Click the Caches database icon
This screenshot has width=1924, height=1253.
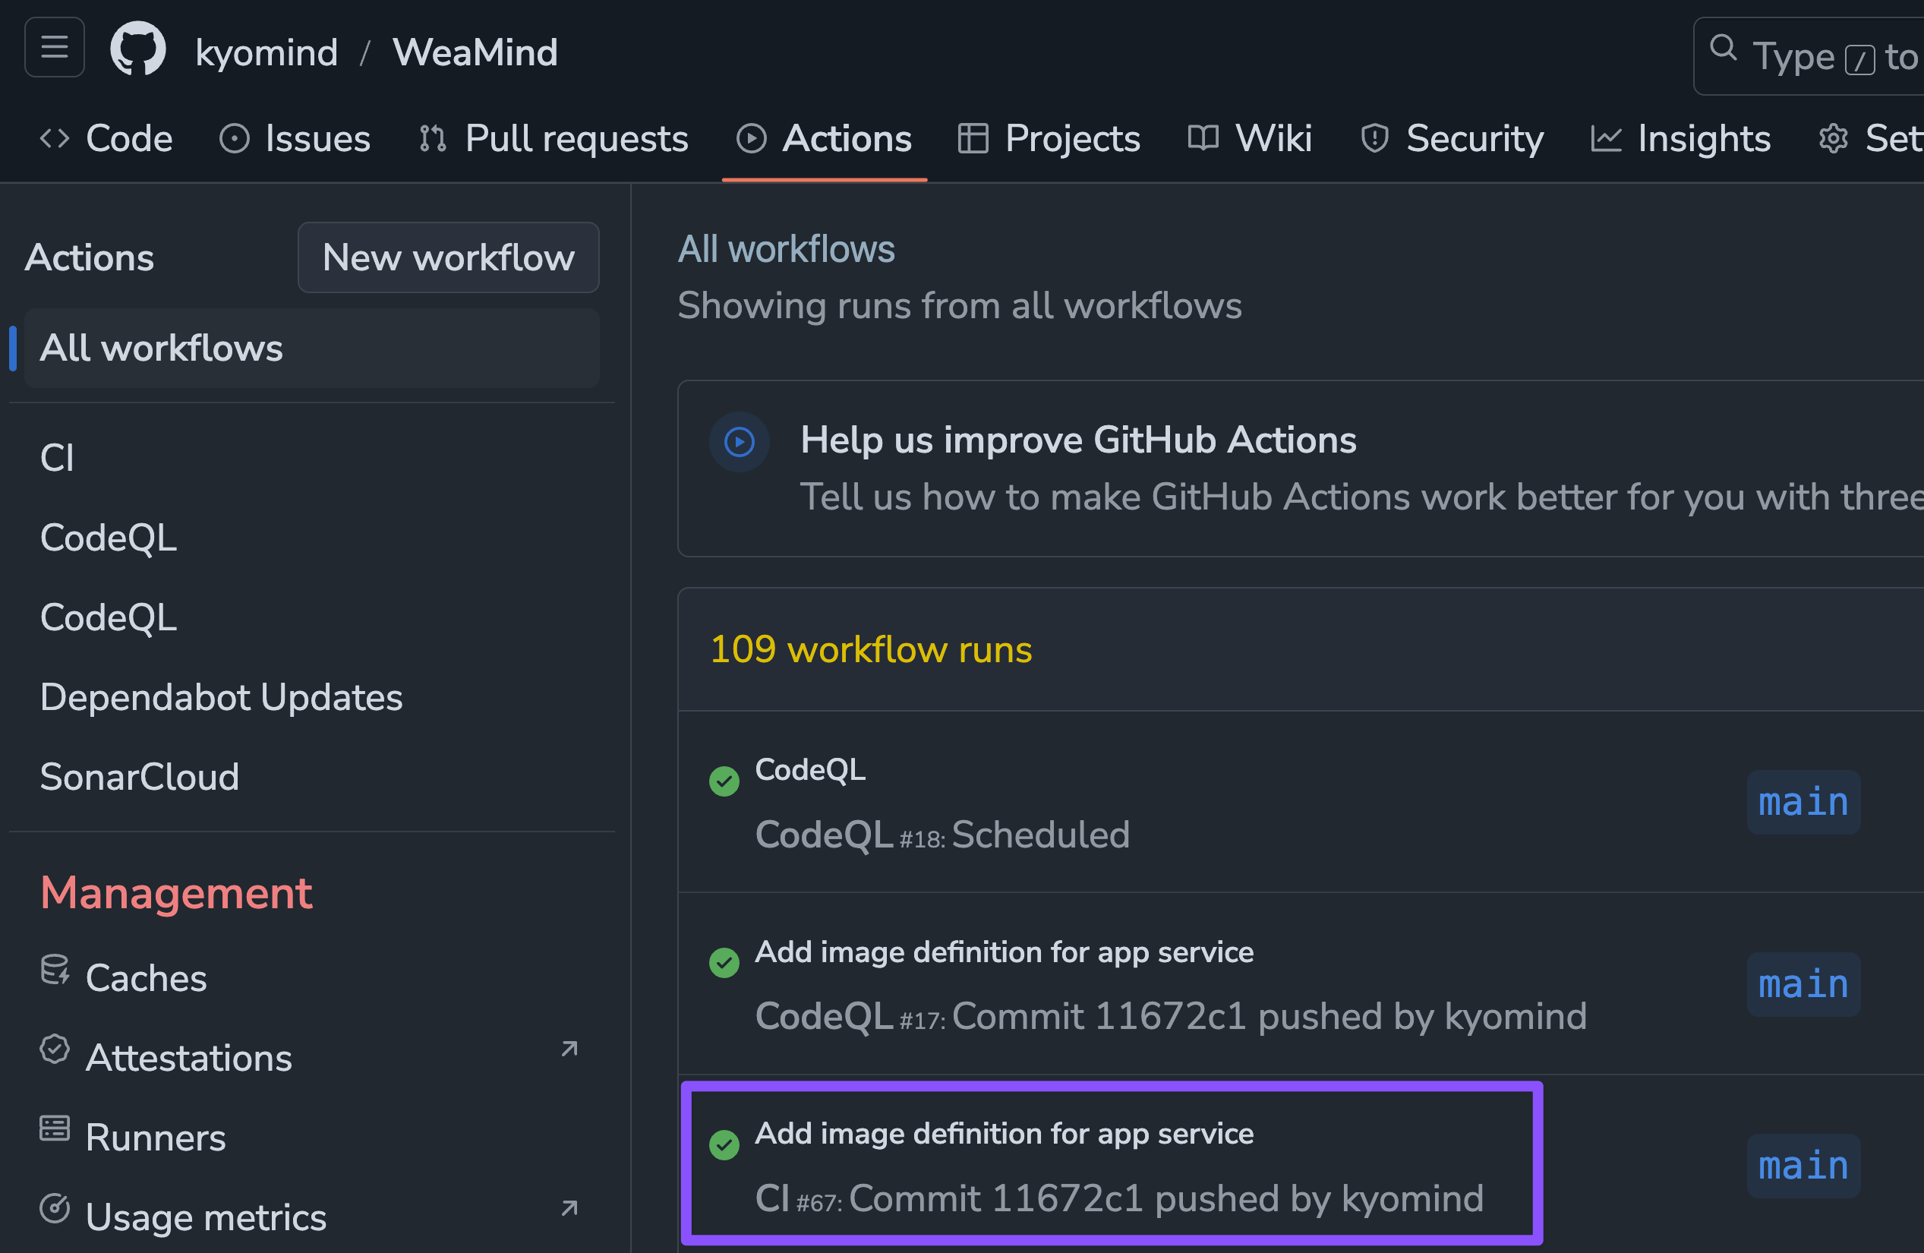[x=54, y=970]
